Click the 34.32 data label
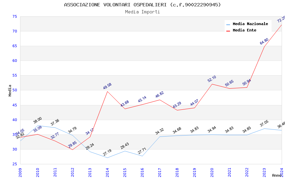This screenshot has width=285, height=184. tap(160, 131)
